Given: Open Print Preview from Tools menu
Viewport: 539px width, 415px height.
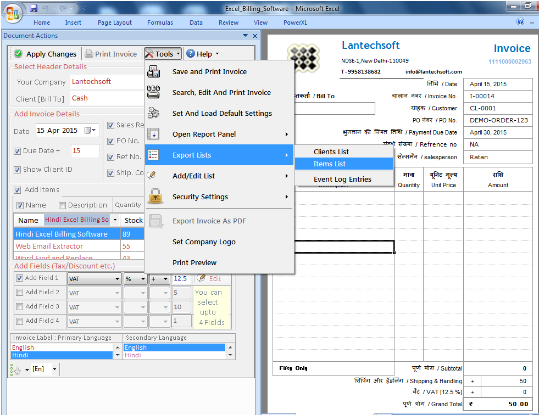Looking at the screenshot, I should (x=219, y=262).
